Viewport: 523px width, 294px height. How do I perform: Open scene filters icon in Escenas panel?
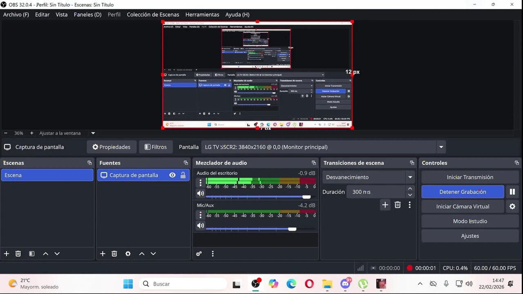pyautogui.click(x=31, y=254)
